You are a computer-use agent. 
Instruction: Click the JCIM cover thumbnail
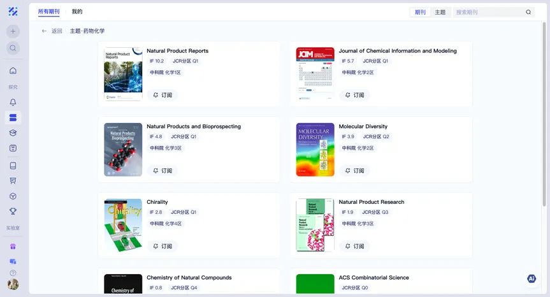315,74
